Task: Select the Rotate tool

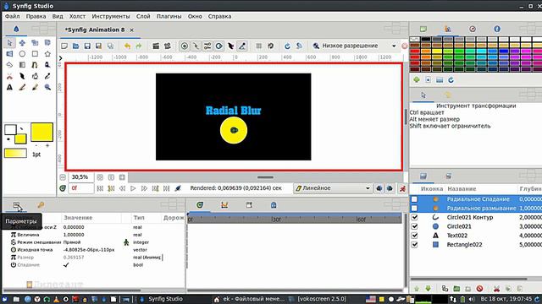Action: pos(47,43)
